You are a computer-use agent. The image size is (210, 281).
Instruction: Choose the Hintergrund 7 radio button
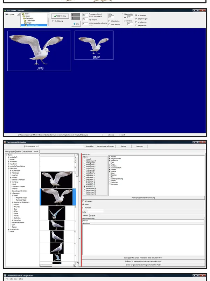click(x=84, y=161)
